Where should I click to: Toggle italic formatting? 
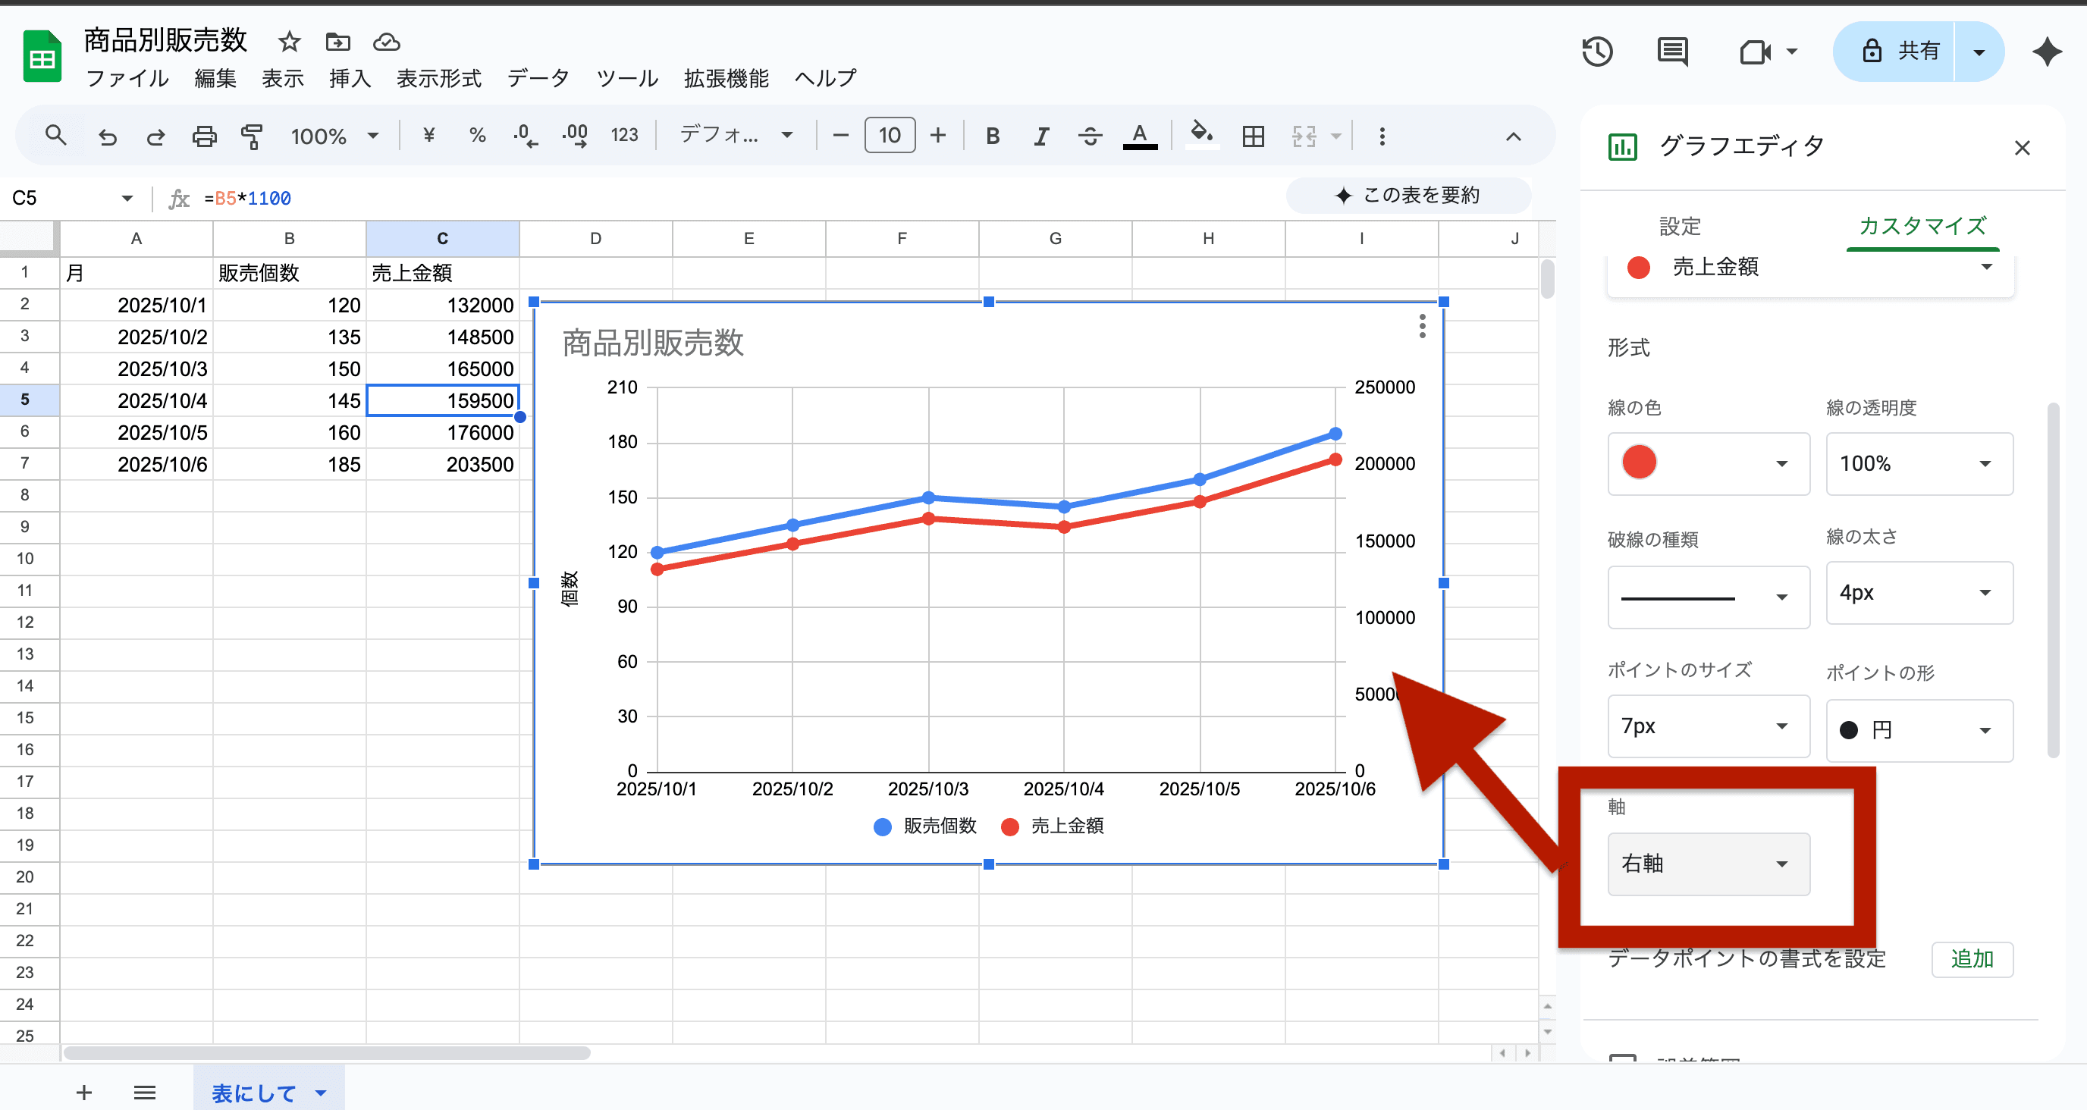(x=1041, y=135)
